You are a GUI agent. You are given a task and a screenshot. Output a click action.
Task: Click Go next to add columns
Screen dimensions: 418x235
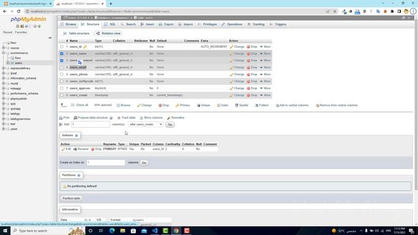tap(170, 125)
